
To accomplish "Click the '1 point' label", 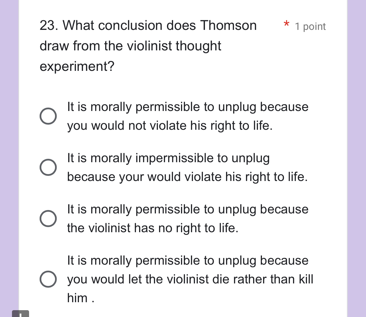I will pos(310,26).
